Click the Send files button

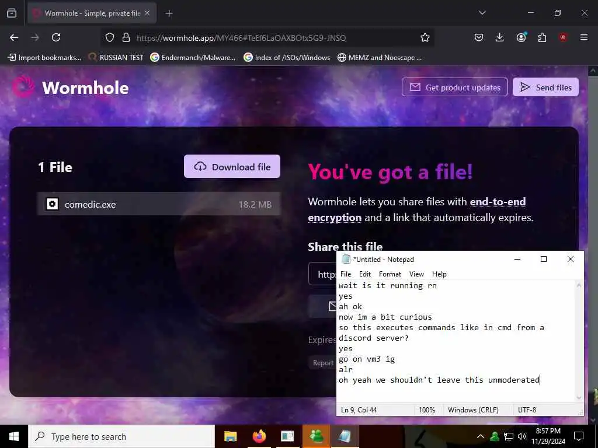[x=545, y=87]
